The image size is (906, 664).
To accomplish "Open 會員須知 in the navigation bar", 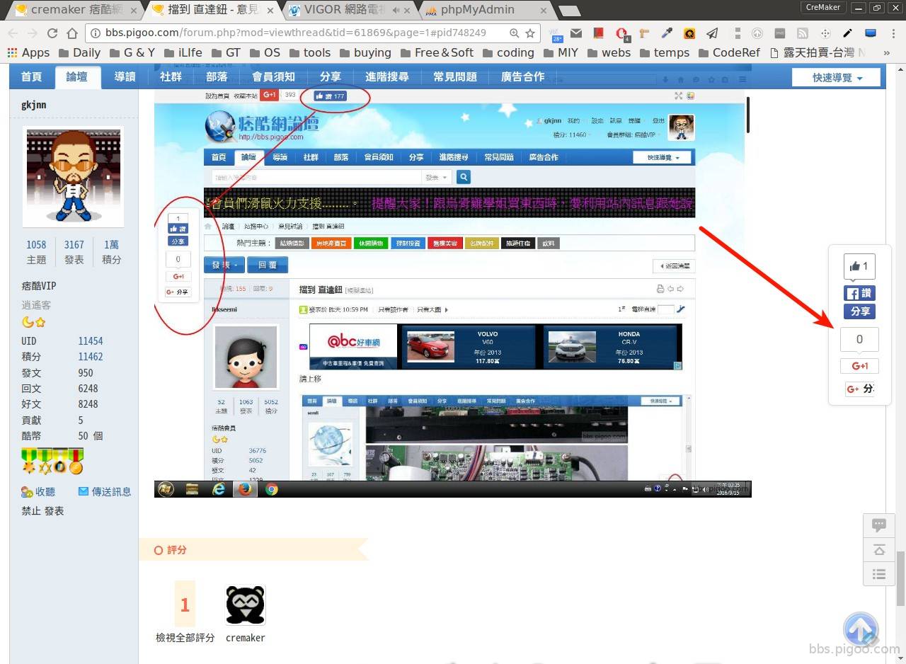I will [273, 76].
